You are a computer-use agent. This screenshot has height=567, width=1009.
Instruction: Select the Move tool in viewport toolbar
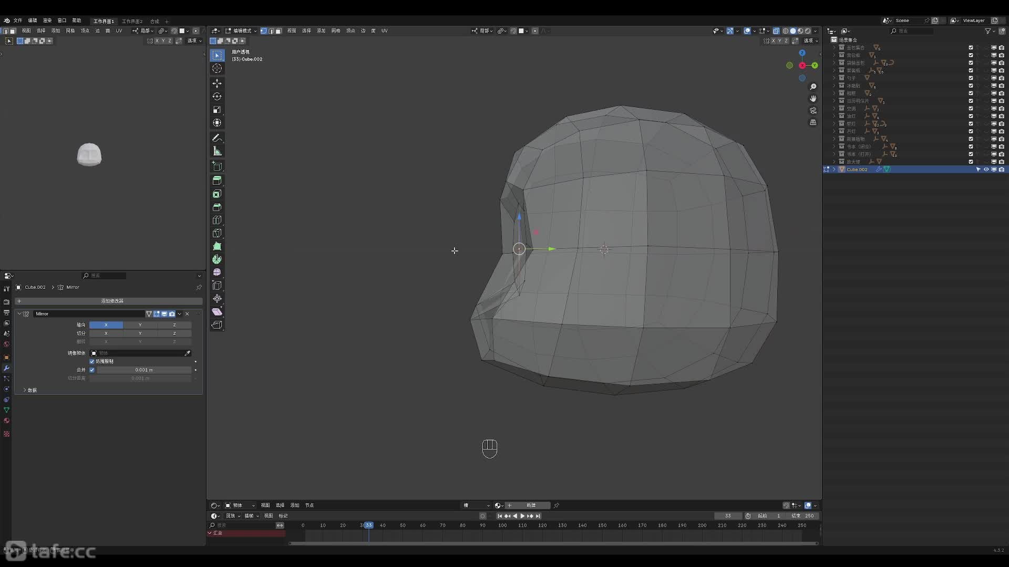217,83
